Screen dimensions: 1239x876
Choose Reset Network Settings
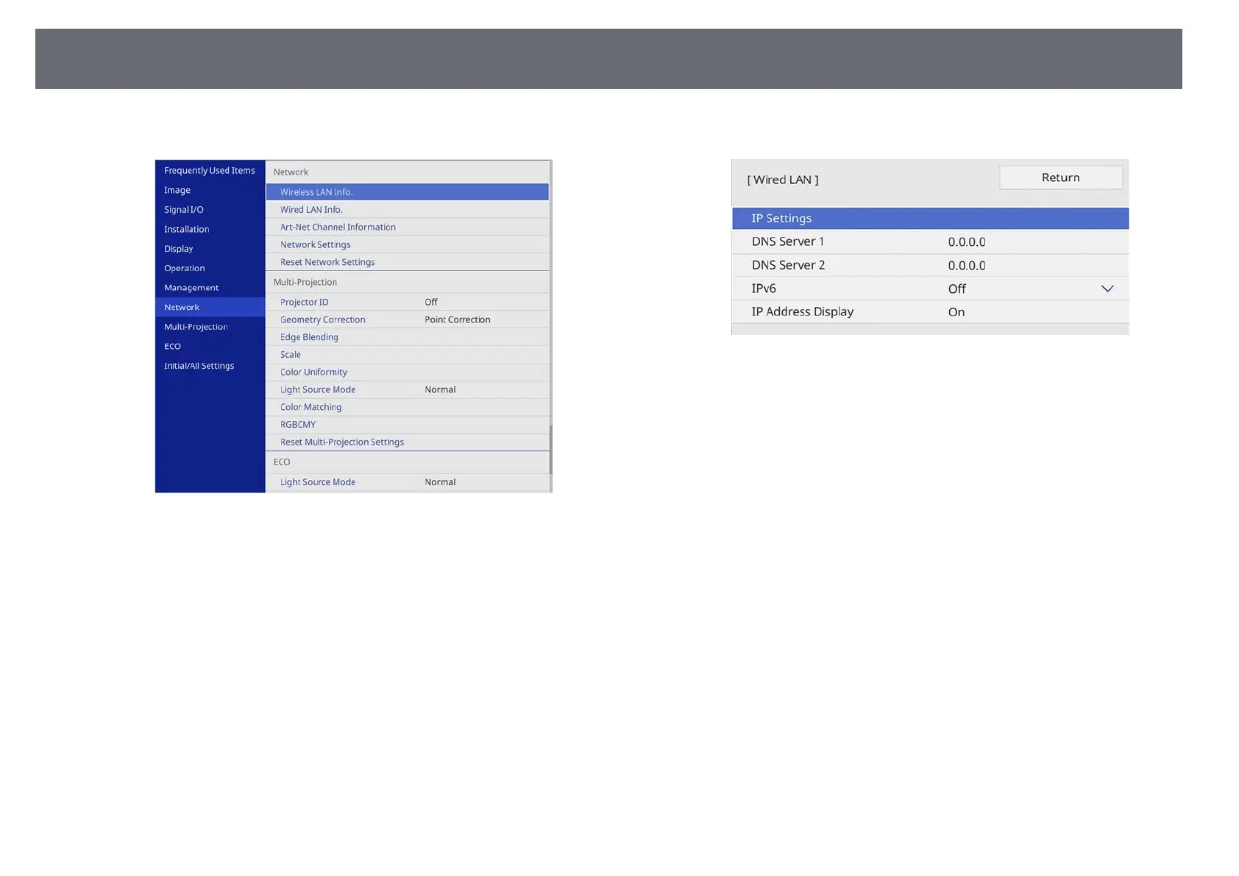(407, 262)
